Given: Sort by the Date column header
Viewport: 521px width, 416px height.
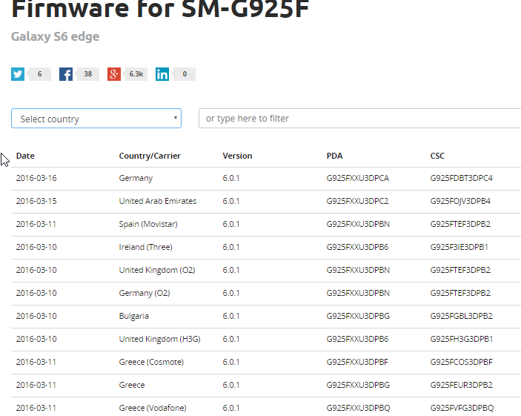Looking at the screenshot, I should [25, 156].
